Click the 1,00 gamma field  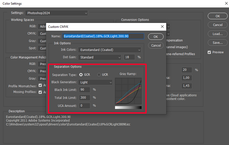click(x=187, y=78)
